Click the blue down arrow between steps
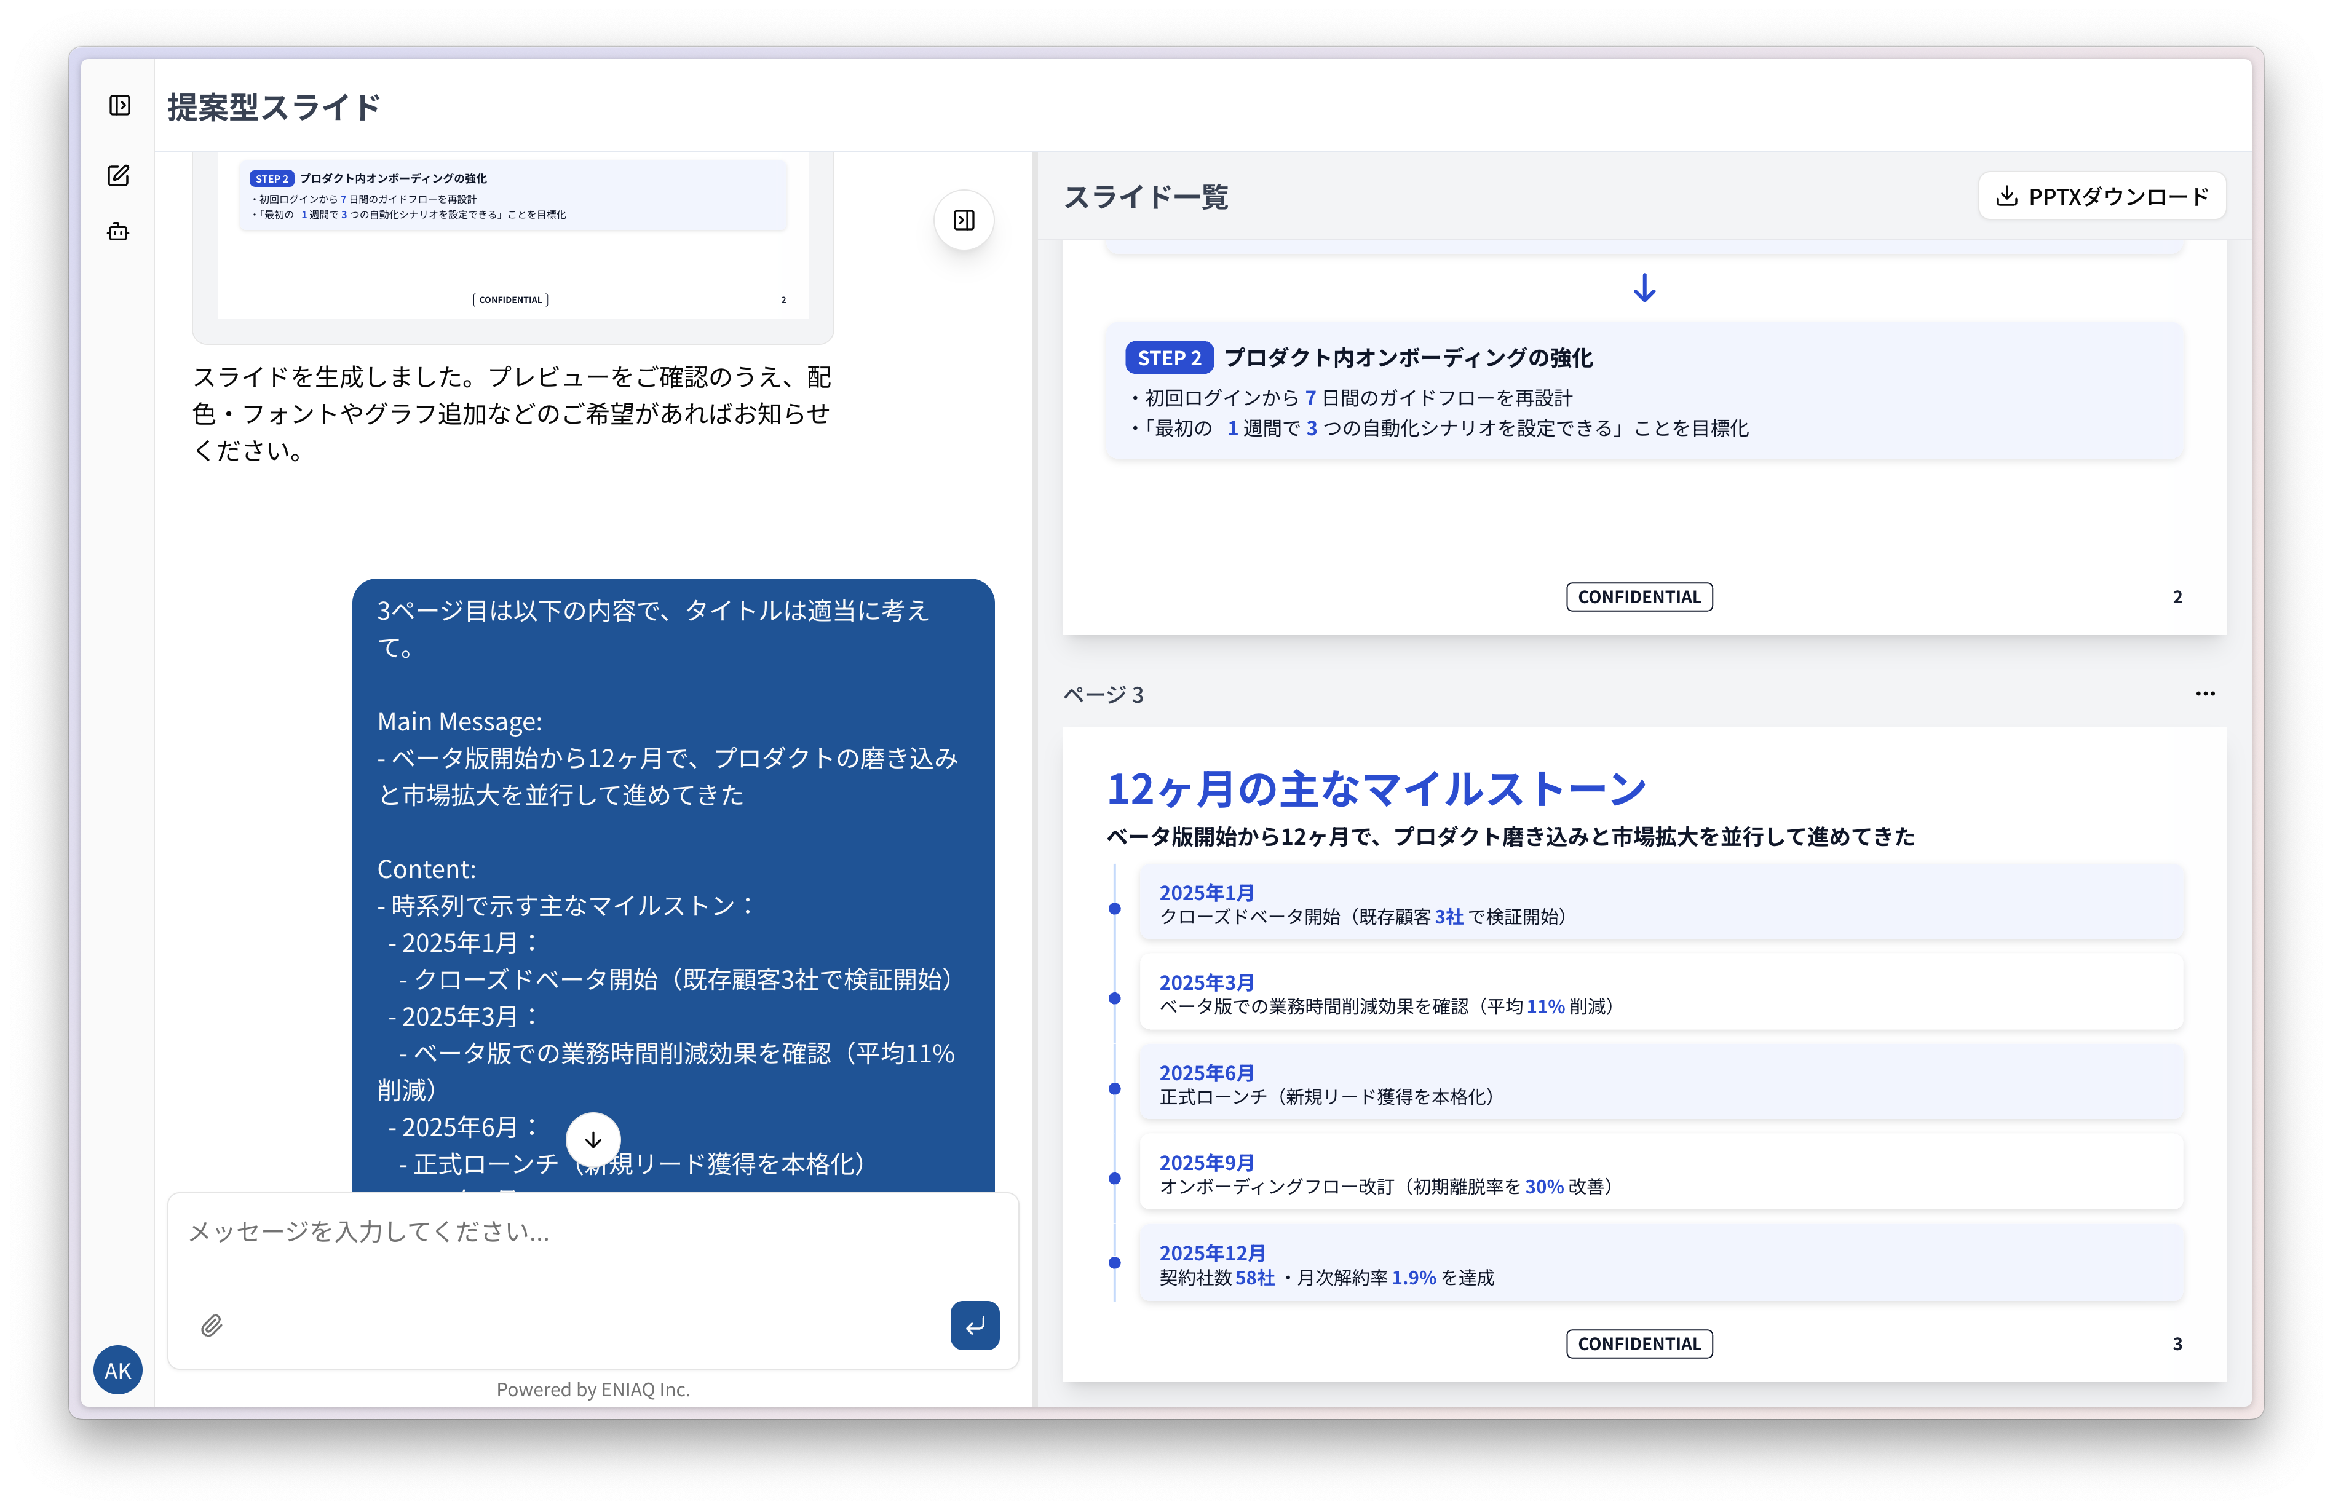The width and height of the screenshot is (2333, 1510). (1644, 288)
